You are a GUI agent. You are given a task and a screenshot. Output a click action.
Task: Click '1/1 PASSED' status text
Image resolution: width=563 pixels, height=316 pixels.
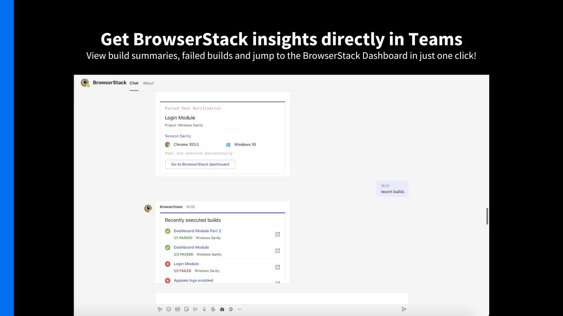point(183,238)
